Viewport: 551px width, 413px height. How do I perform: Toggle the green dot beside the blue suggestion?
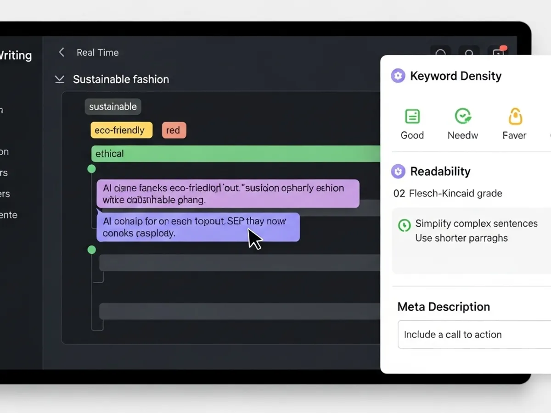click(x=92, y=250)
